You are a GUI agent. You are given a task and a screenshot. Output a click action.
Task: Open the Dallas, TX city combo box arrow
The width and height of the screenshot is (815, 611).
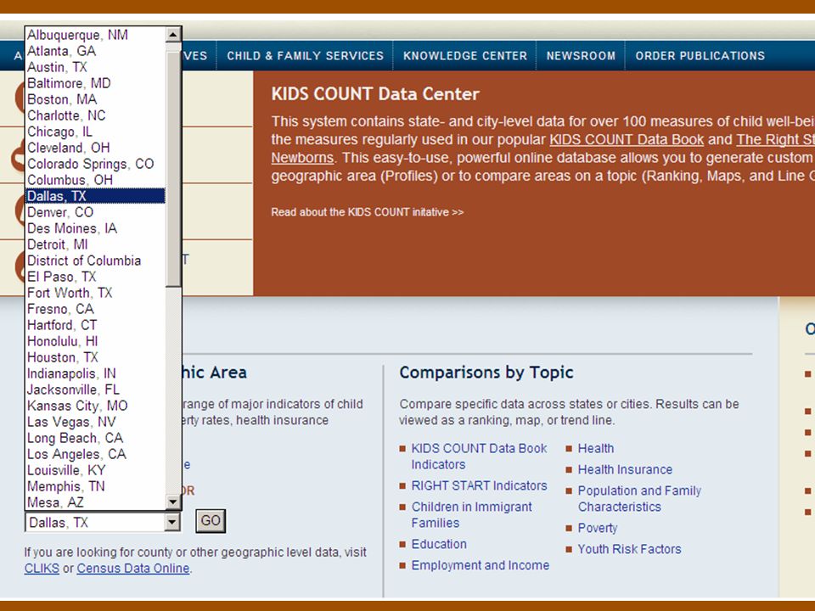coord(172,522)
